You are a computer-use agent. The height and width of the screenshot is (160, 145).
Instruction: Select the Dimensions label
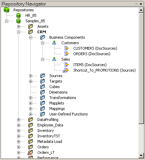pyautogui.click(x=58, y=92)
